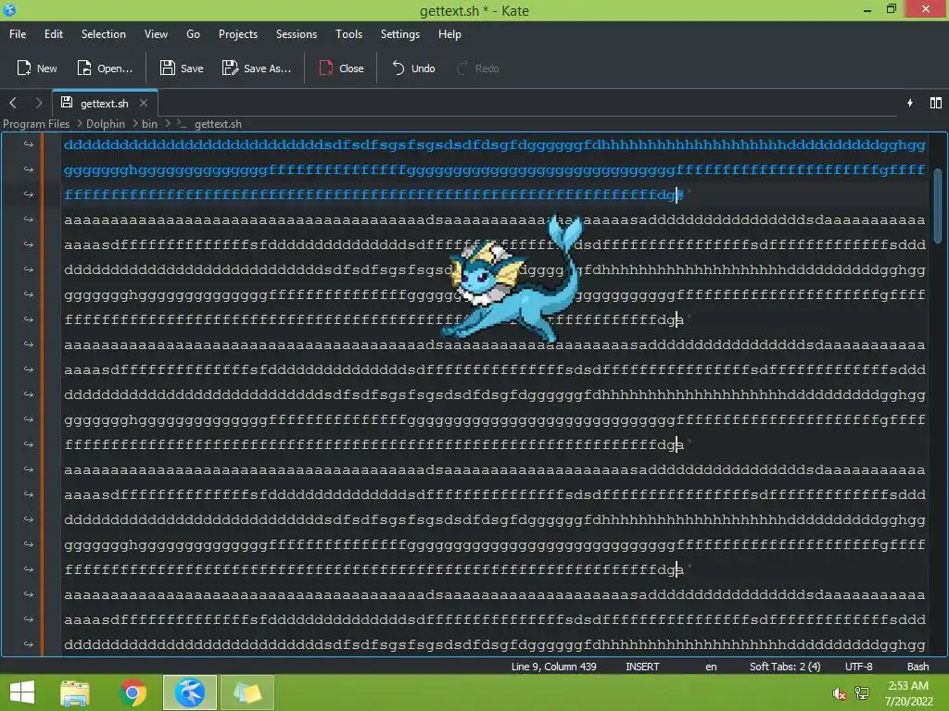
Task: Go to previous tab with back arrow
Action: (13, 103)
